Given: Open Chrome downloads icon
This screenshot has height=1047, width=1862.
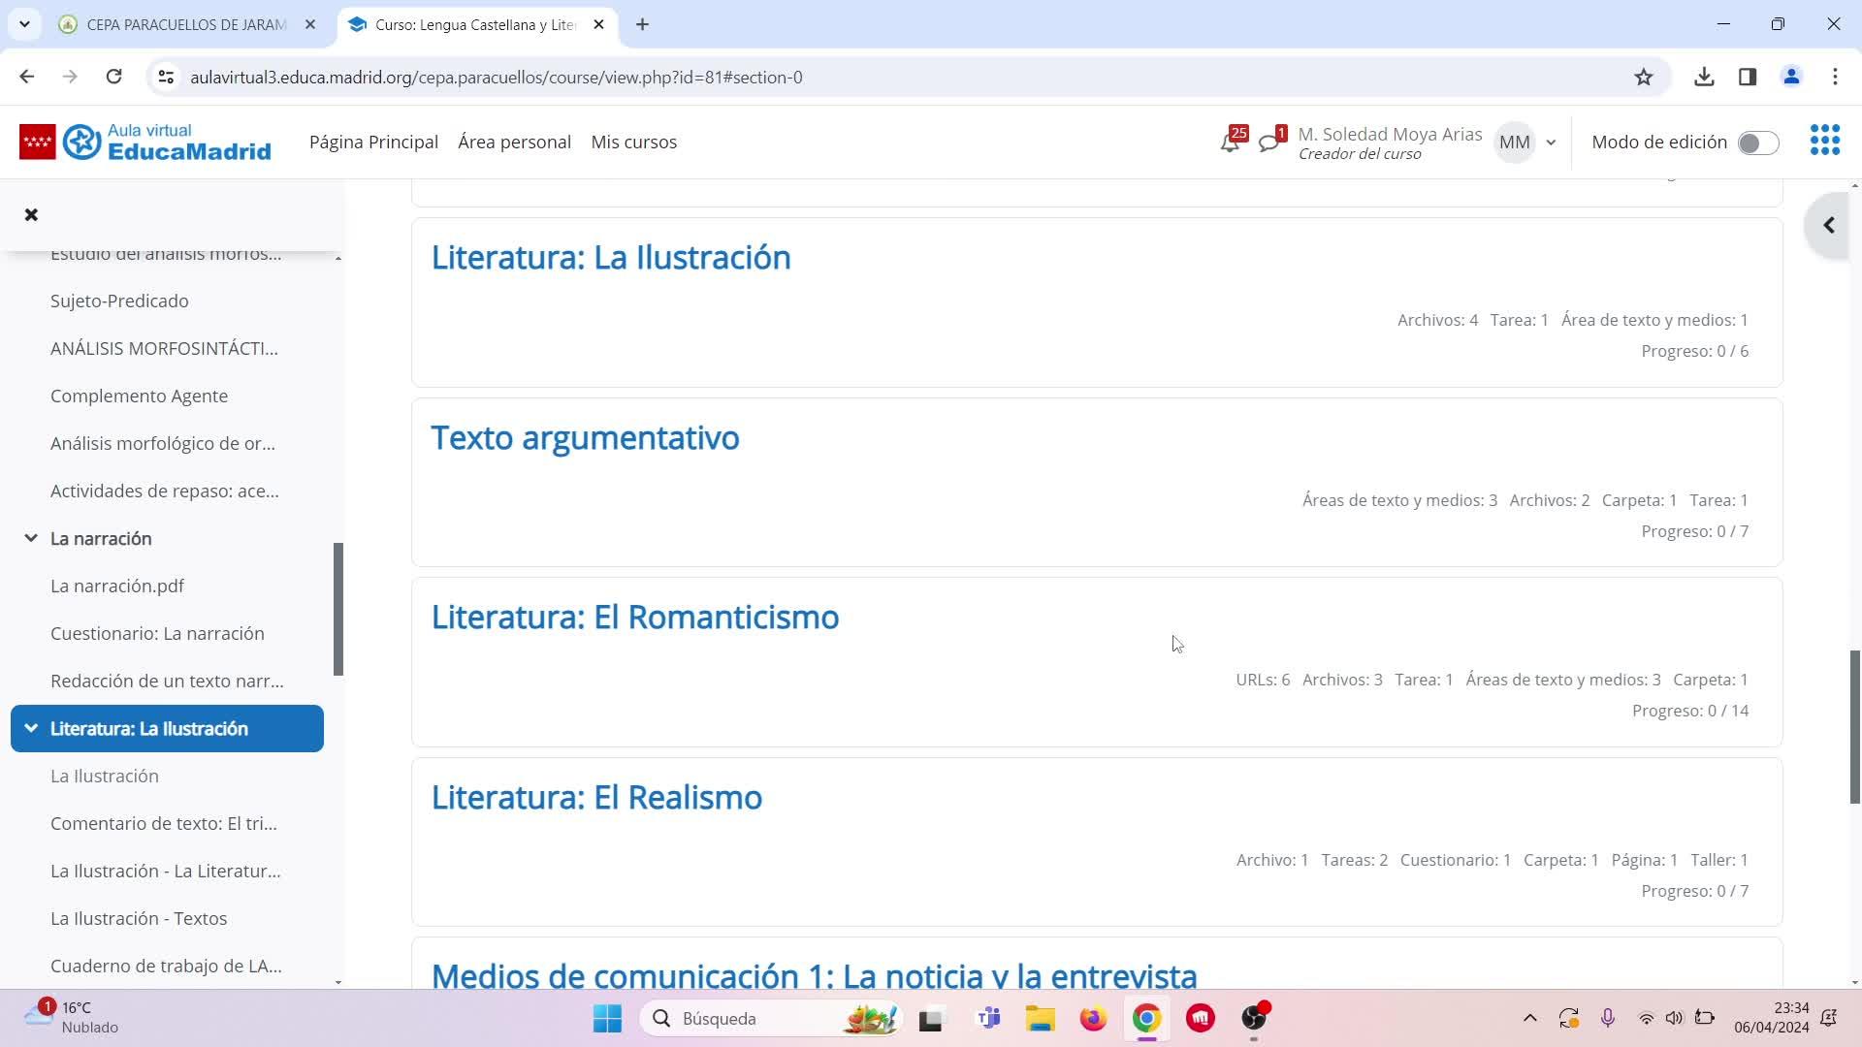Looking at the screenshot, I should pos(1704,78).
